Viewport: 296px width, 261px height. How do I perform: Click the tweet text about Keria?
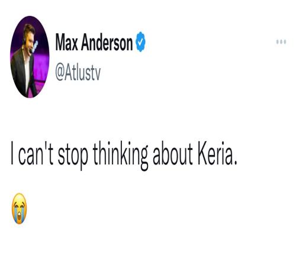click(x=124, y=155)
